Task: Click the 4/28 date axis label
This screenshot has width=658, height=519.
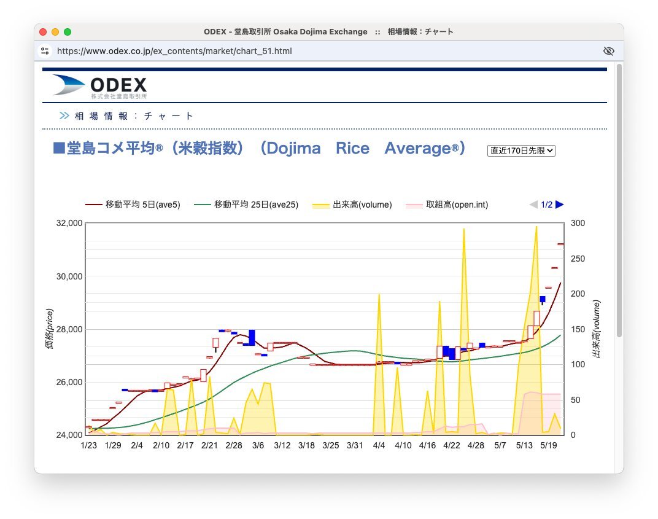Action: coord(476,445)
